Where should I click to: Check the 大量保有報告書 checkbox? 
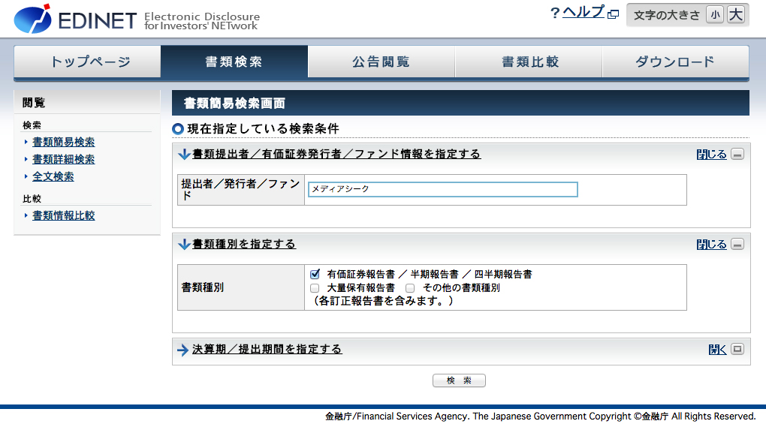pos(315,287)
